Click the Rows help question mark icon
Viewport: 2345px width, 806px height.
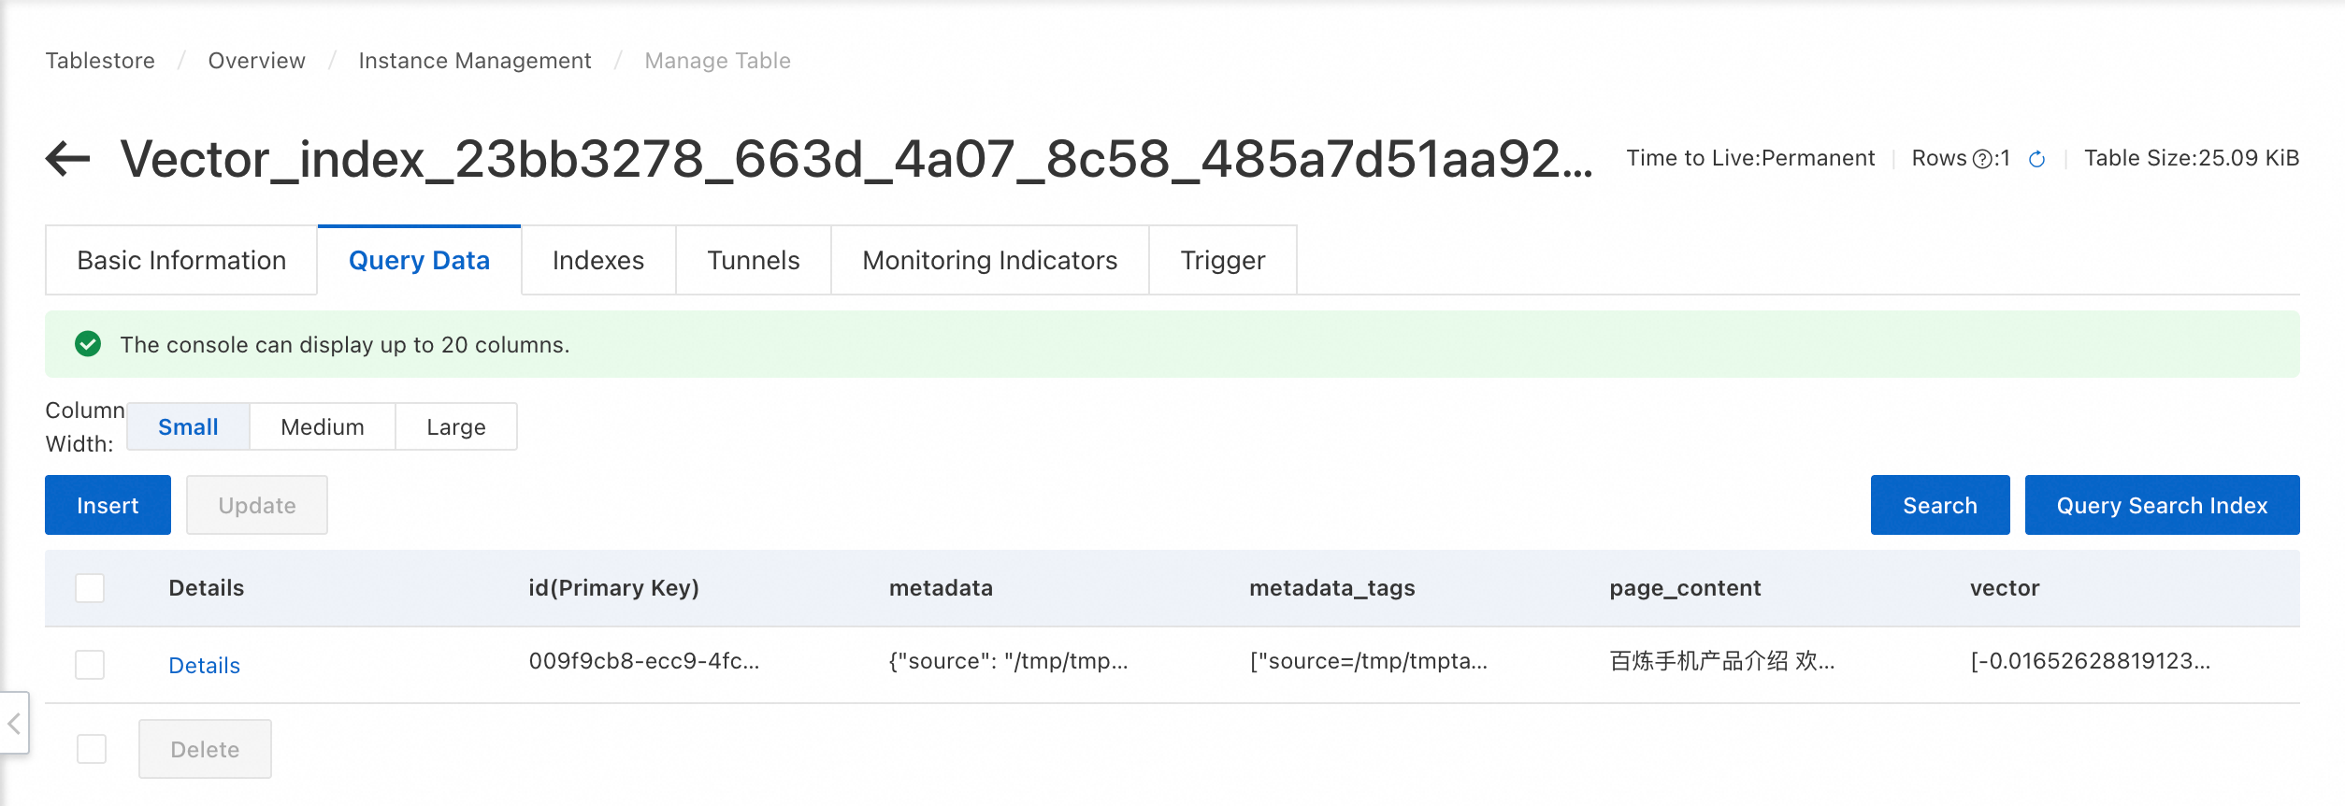point(1981,160)
